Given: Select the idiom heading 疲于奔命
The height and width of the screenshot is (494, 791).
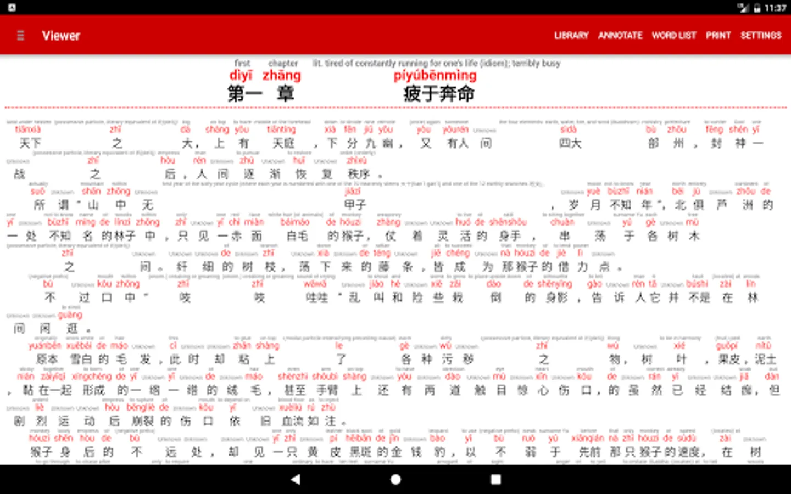Looking at the screenshot, I should pos(439,94).
